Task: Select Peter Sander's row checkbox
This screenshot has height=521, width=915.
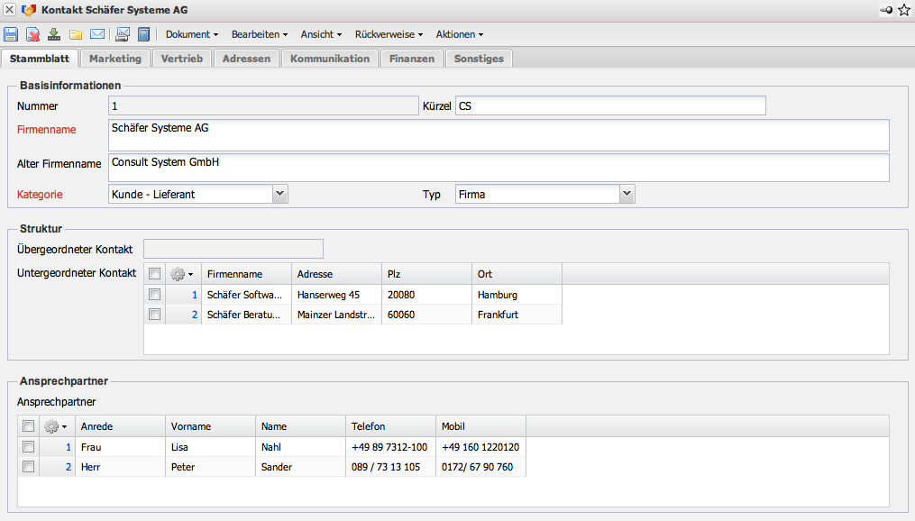Action: click(x=29, y=467)
